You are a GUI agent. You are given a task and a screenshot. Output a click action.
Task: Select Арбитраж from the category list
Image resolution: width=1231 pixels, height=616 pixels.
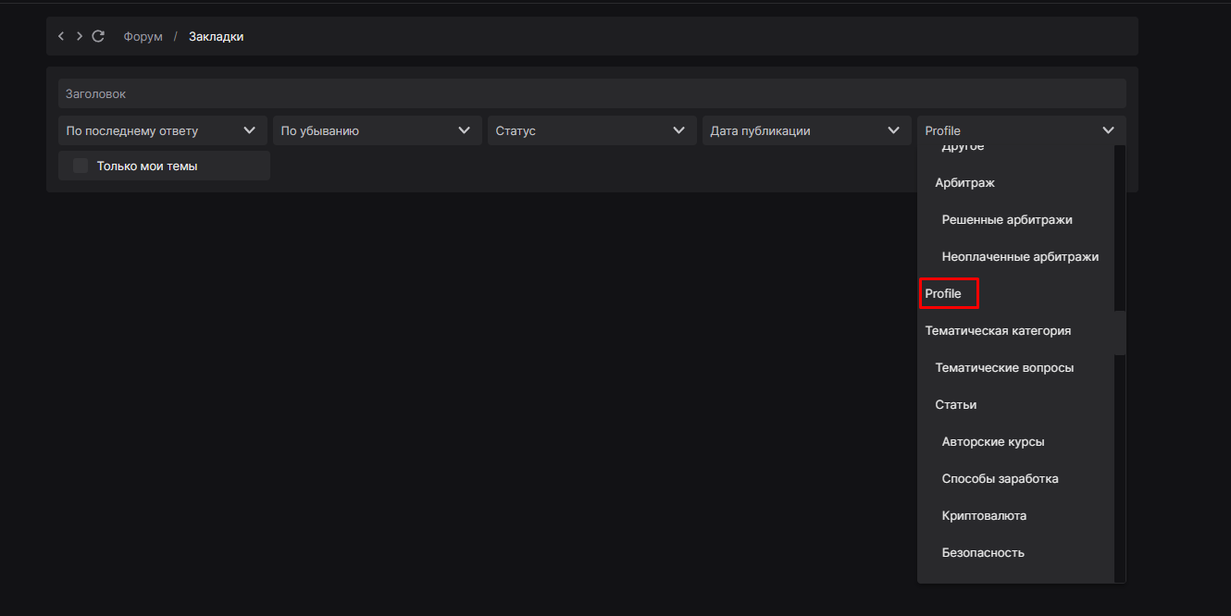coord(964,183)
